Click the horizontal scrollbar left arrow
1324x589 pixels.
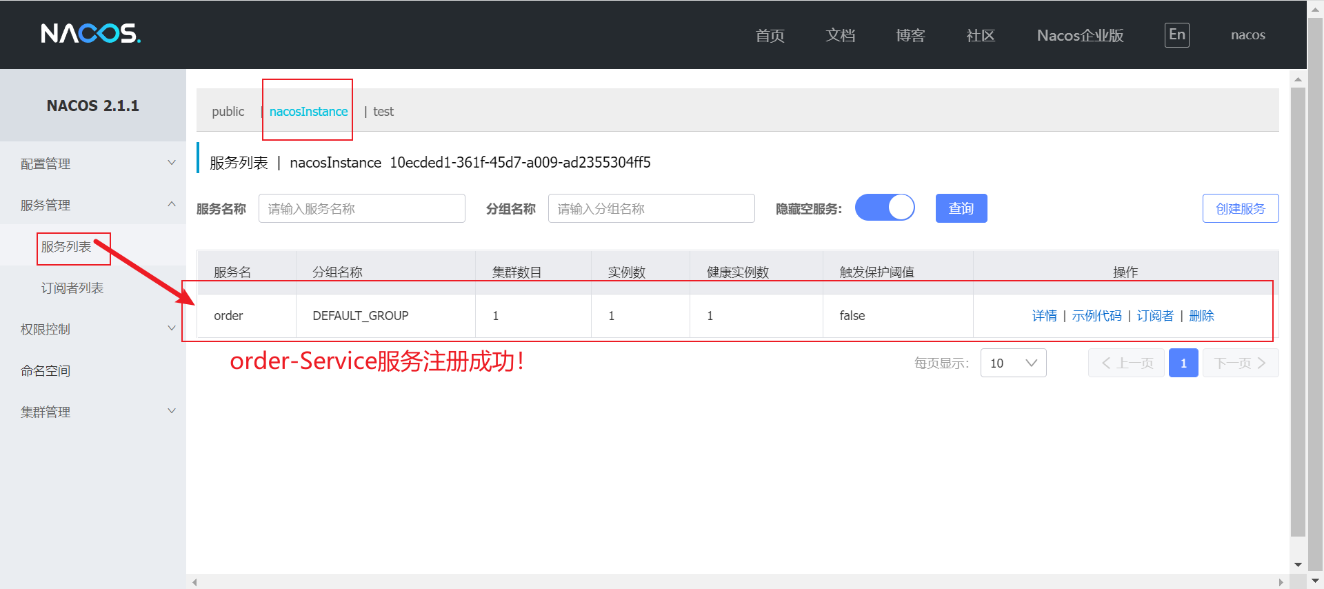(x=194, y=582)
